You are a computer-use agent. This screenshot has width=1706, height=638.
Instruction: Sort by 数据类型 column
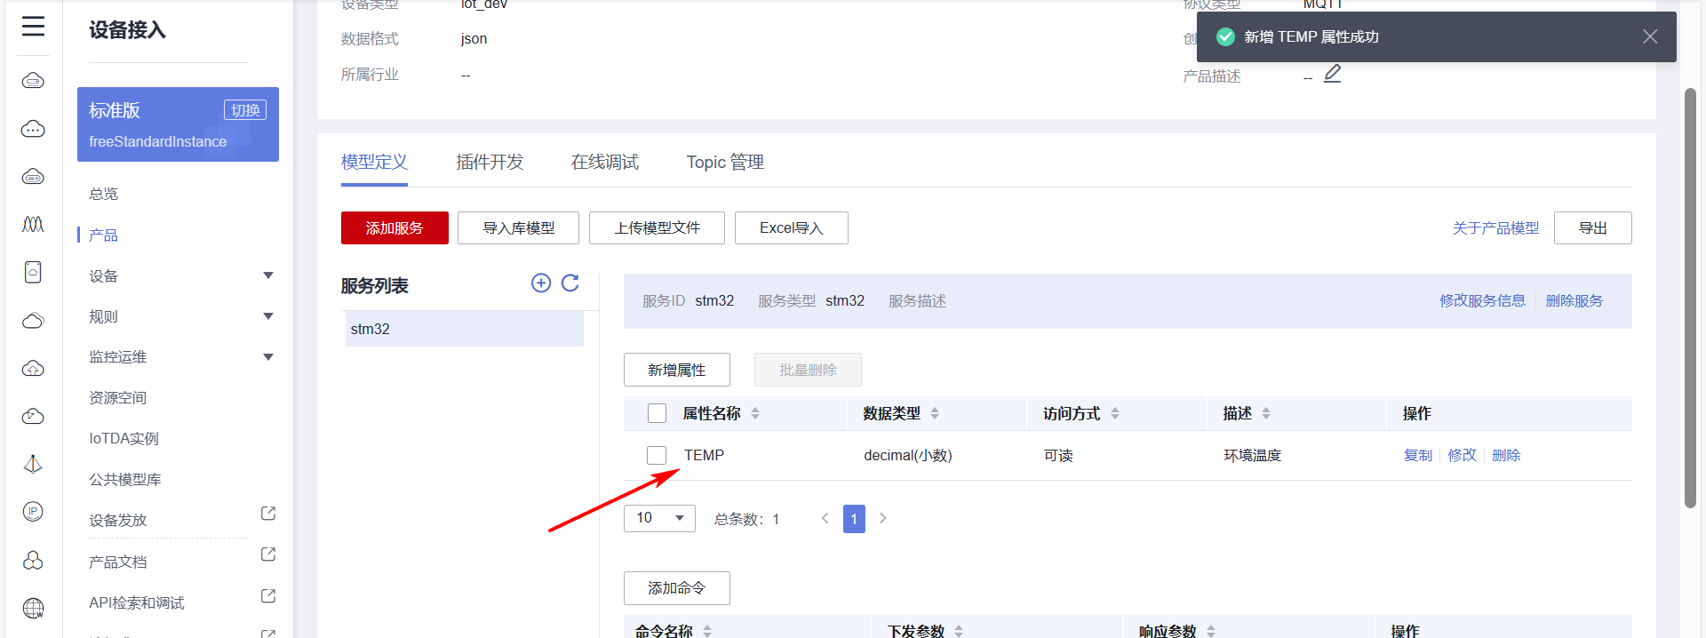935,413
